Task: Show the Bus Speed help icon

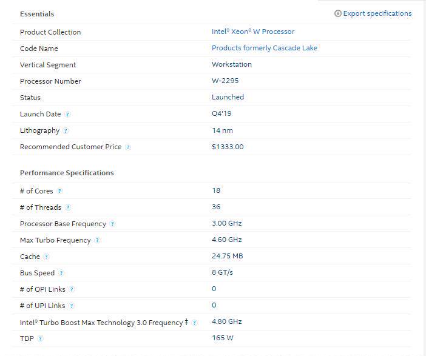Action: pos(61,273)
